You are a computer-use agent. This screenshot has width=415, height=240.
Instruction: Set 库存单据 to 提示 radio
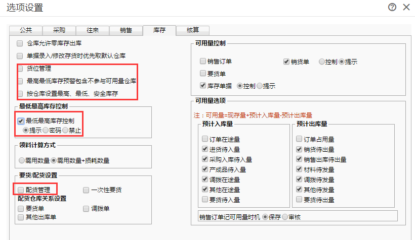coord(260,86)
